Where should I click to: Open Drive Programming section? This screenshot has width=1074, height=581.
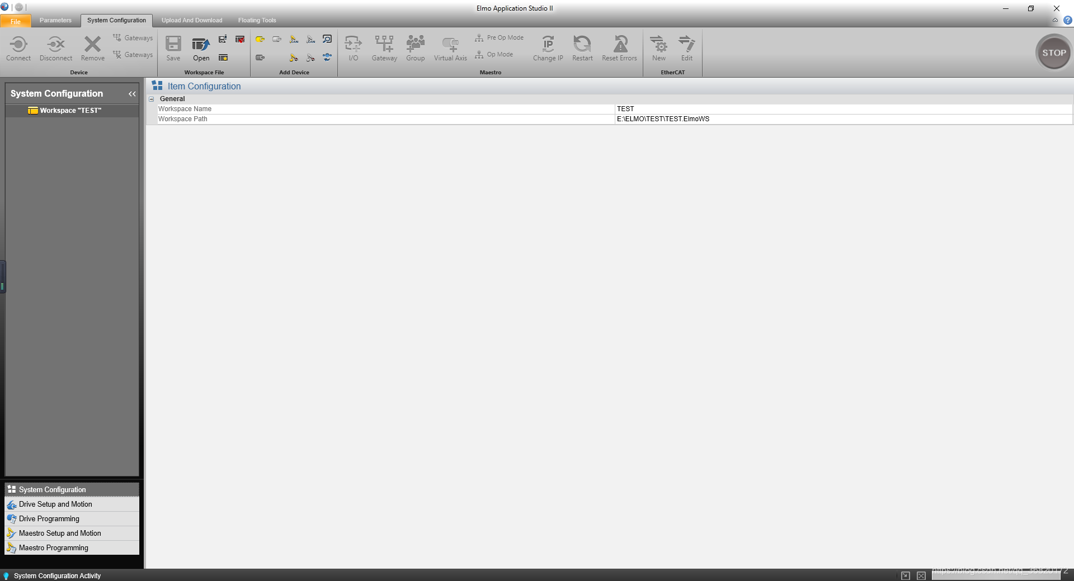pyautogui.click(x=72, y=518)
